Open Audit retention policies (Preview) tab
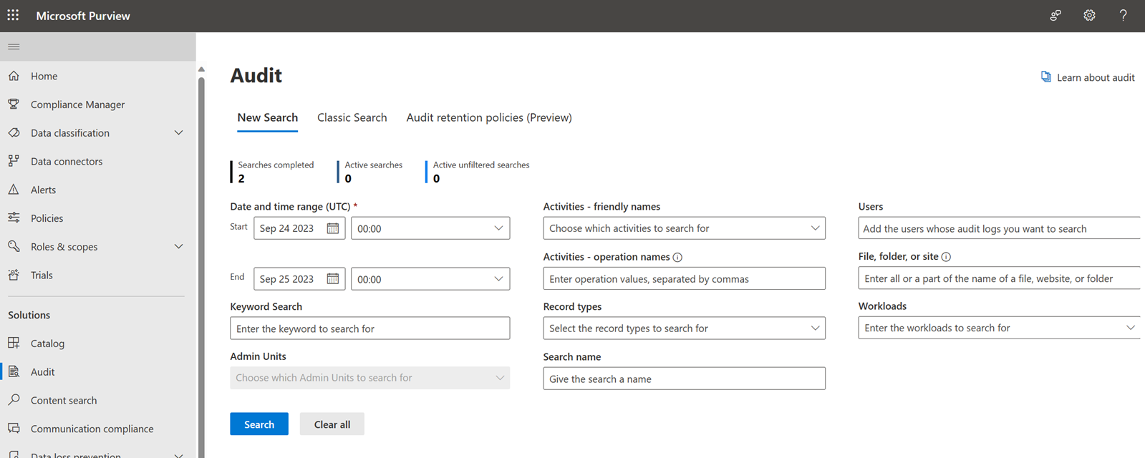1145x458 pixels. click(489, 117)
